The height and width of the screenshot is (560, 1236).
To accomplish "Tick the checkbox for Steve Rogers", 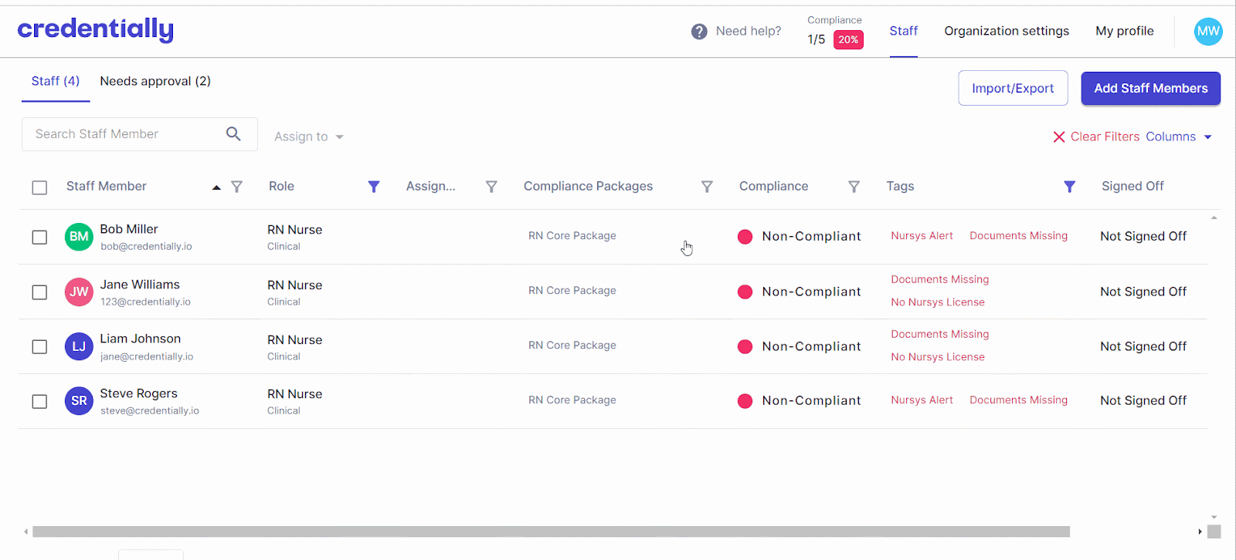I will pyautogui.click(x=39, y=402).
